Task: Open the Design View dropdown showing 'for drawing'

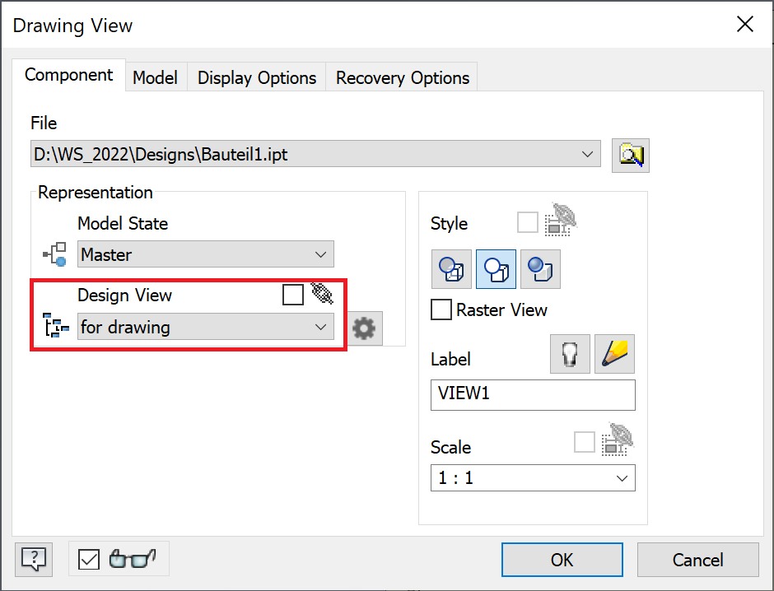Action: pos(205,327)
